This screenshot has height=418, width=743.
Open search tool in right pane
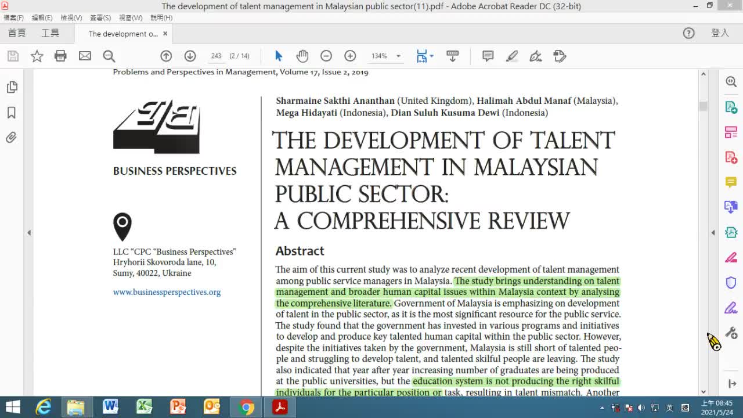pos(731,81)
